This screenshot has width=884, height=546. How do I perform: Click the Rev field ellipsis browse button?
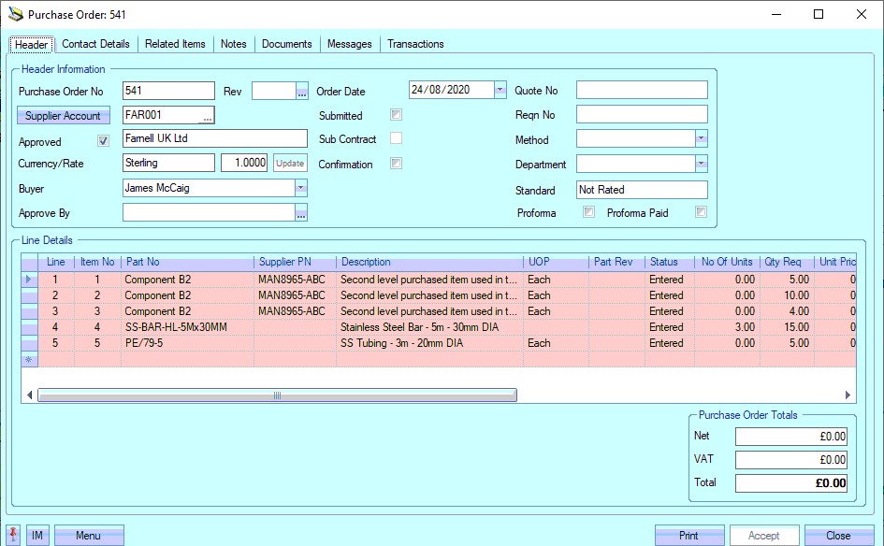pyautogui.click(x=301, y=92)
